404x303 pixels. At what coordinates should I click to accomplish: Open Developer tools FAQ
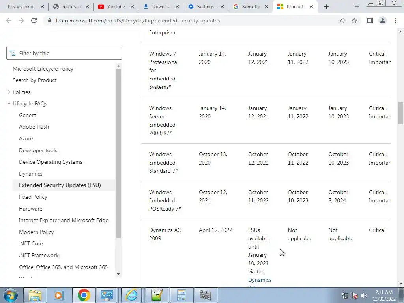pyautogui.click(x=38, y=150)
